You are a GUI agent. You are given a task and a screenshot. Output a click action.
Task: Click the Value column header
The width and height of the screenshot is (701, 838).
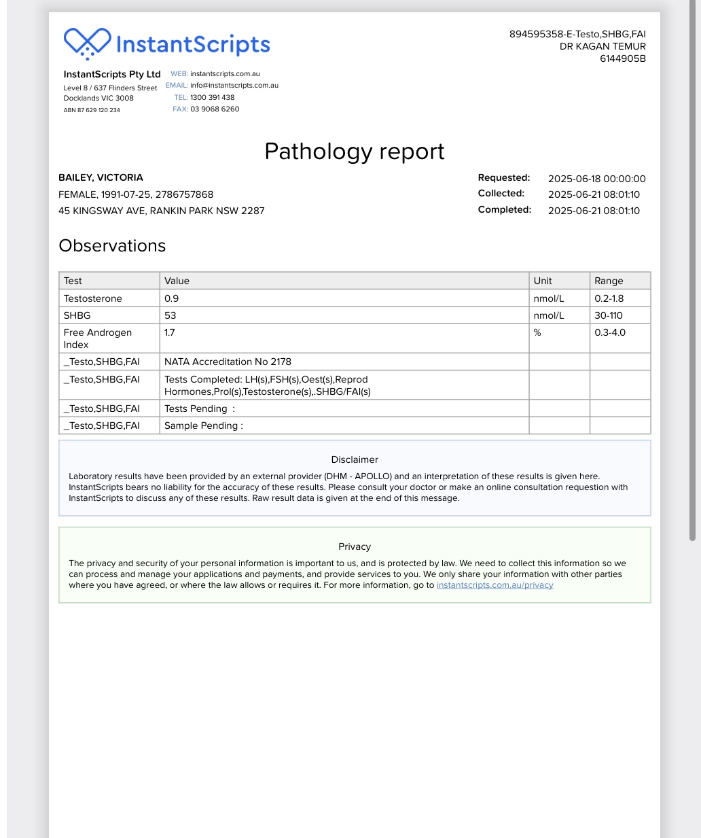(177, 281)
